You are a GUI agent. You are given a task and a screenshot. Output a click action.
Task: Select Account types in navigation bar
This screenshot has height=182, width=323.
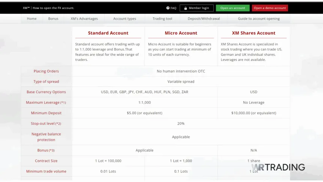coord(125,18)
